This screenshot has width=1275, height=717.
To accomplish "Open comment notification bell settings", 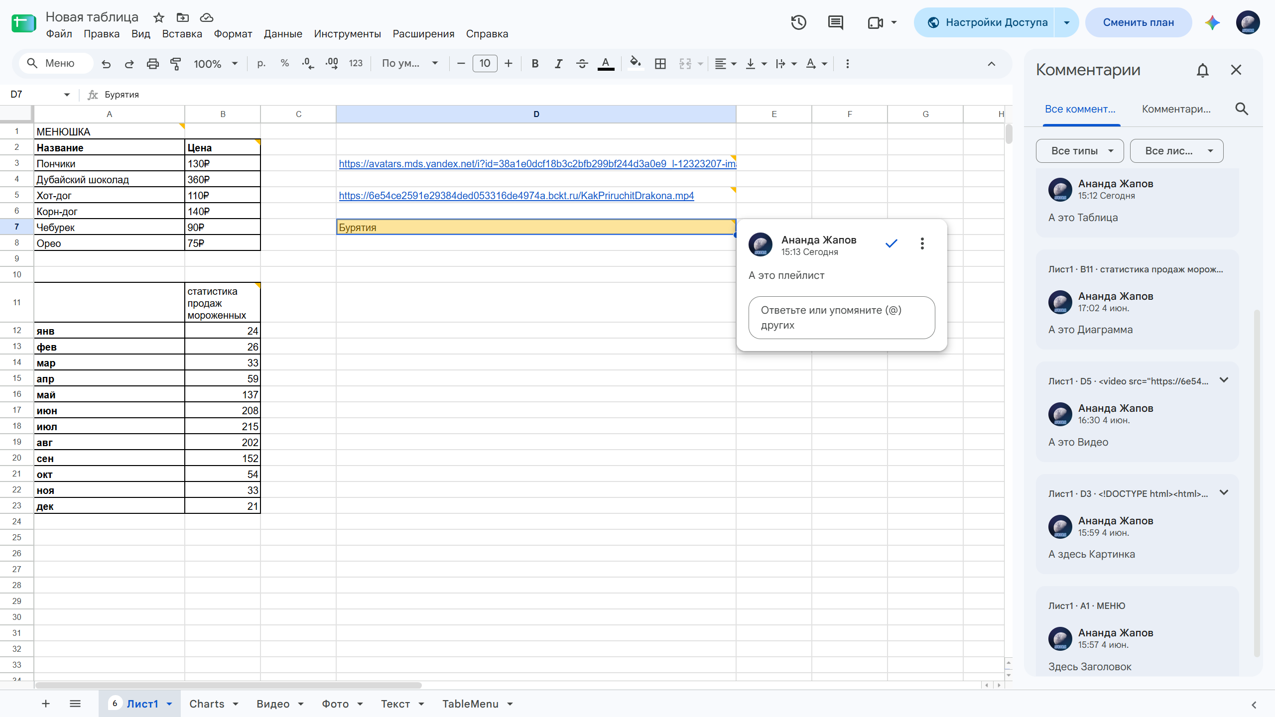I will [1203, 70].
